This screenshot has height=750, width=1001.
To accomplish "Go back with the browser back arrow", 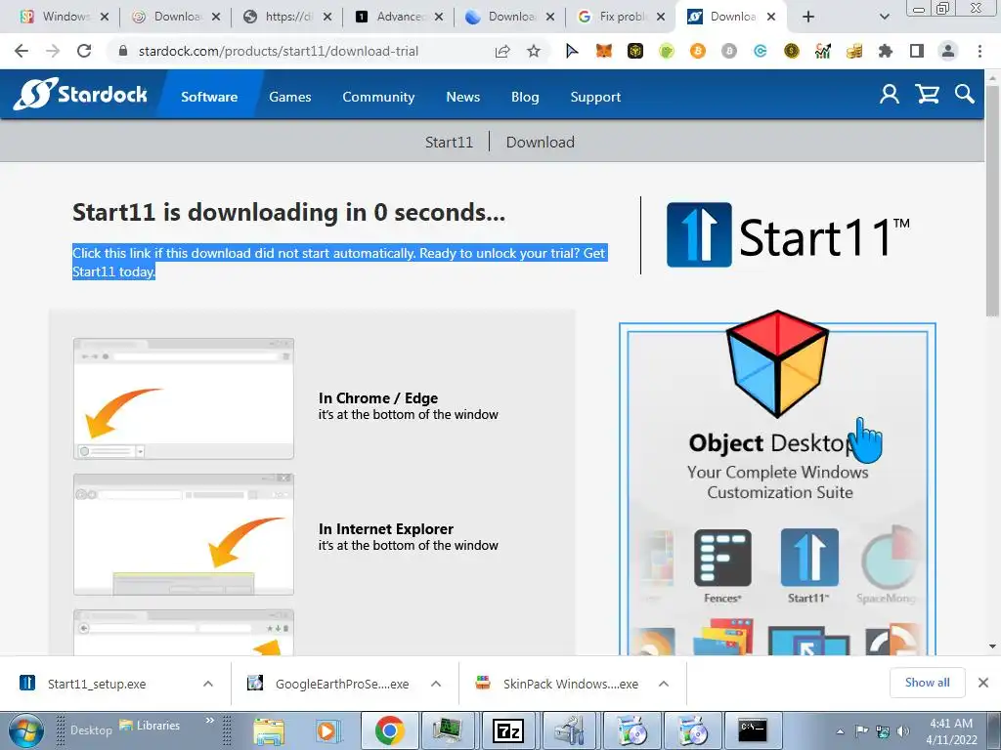I will pyautogui.click(x=22, y=51).
